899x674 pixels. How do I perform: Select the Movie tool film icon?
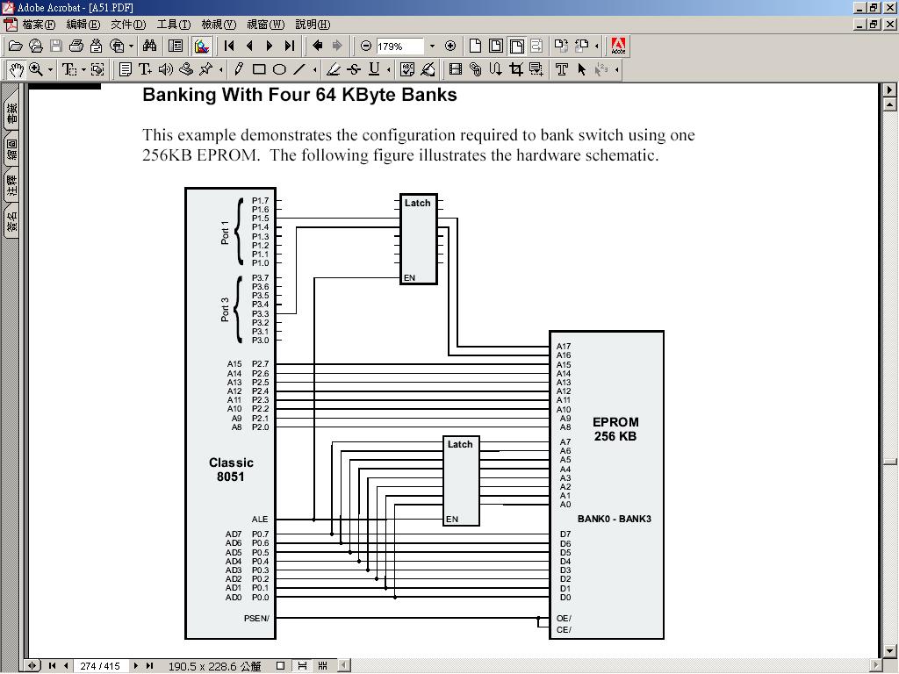click(x=456, y=70)
